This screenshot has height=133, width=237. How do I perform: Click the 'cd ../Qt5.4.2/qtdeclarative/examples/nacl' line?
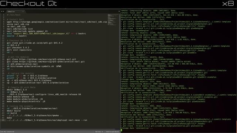click(32, 108)
